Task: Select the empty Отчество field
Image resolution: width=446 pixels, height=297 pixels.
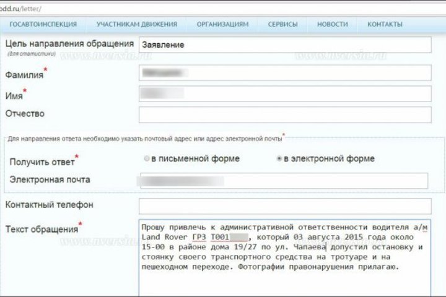Action: 284,114
